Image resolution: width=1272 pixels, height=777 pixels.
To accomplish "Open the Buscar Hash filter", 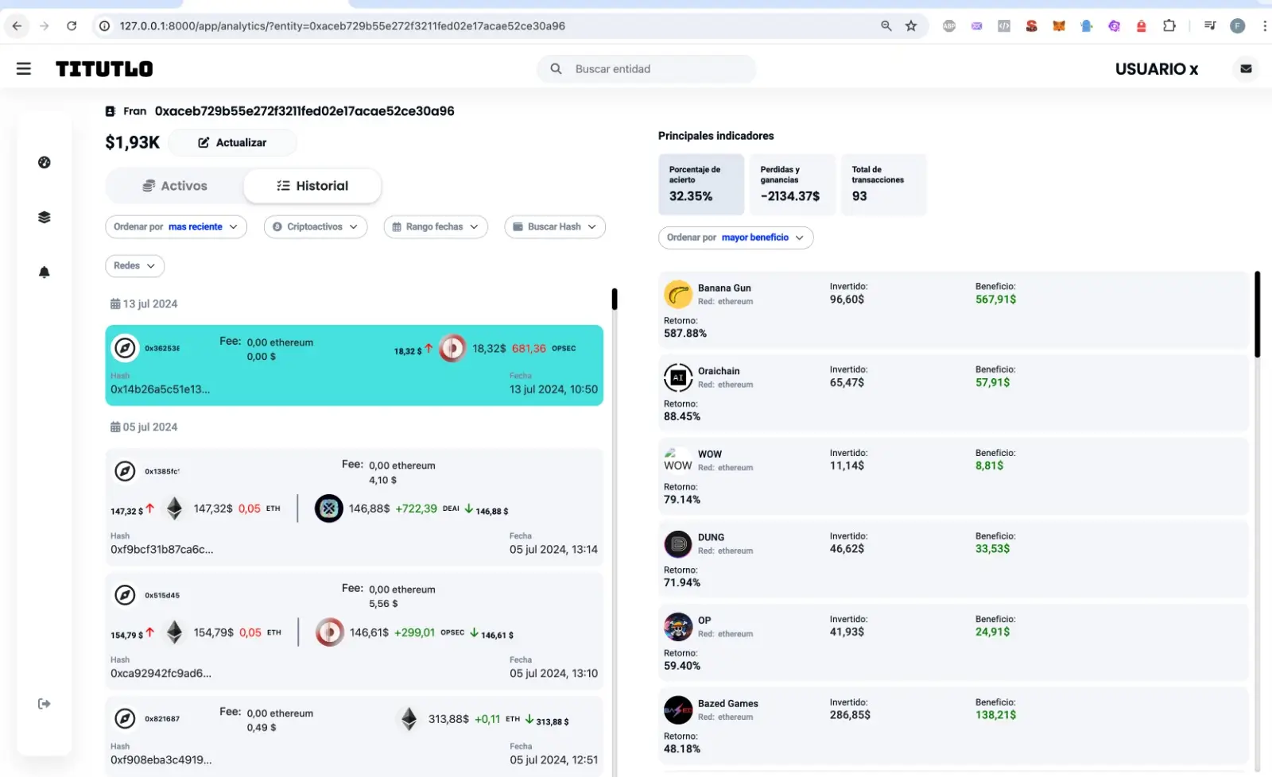I will tap(554, 226).
